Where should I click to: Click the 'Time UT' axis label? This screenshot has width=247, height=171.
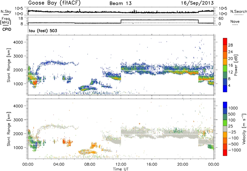coord(121,169)
